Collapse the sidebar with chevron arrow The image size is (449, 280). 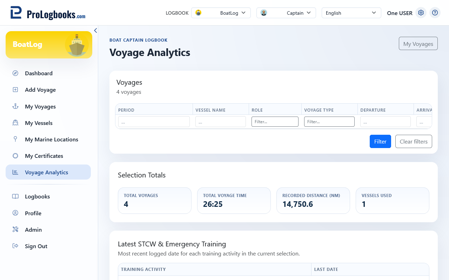(x=95, y=30)
